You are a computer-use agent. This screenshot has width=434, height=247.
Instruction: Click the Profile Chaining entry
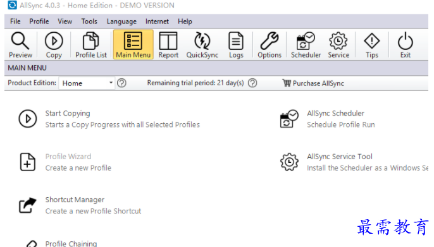[x=71, y=243]
